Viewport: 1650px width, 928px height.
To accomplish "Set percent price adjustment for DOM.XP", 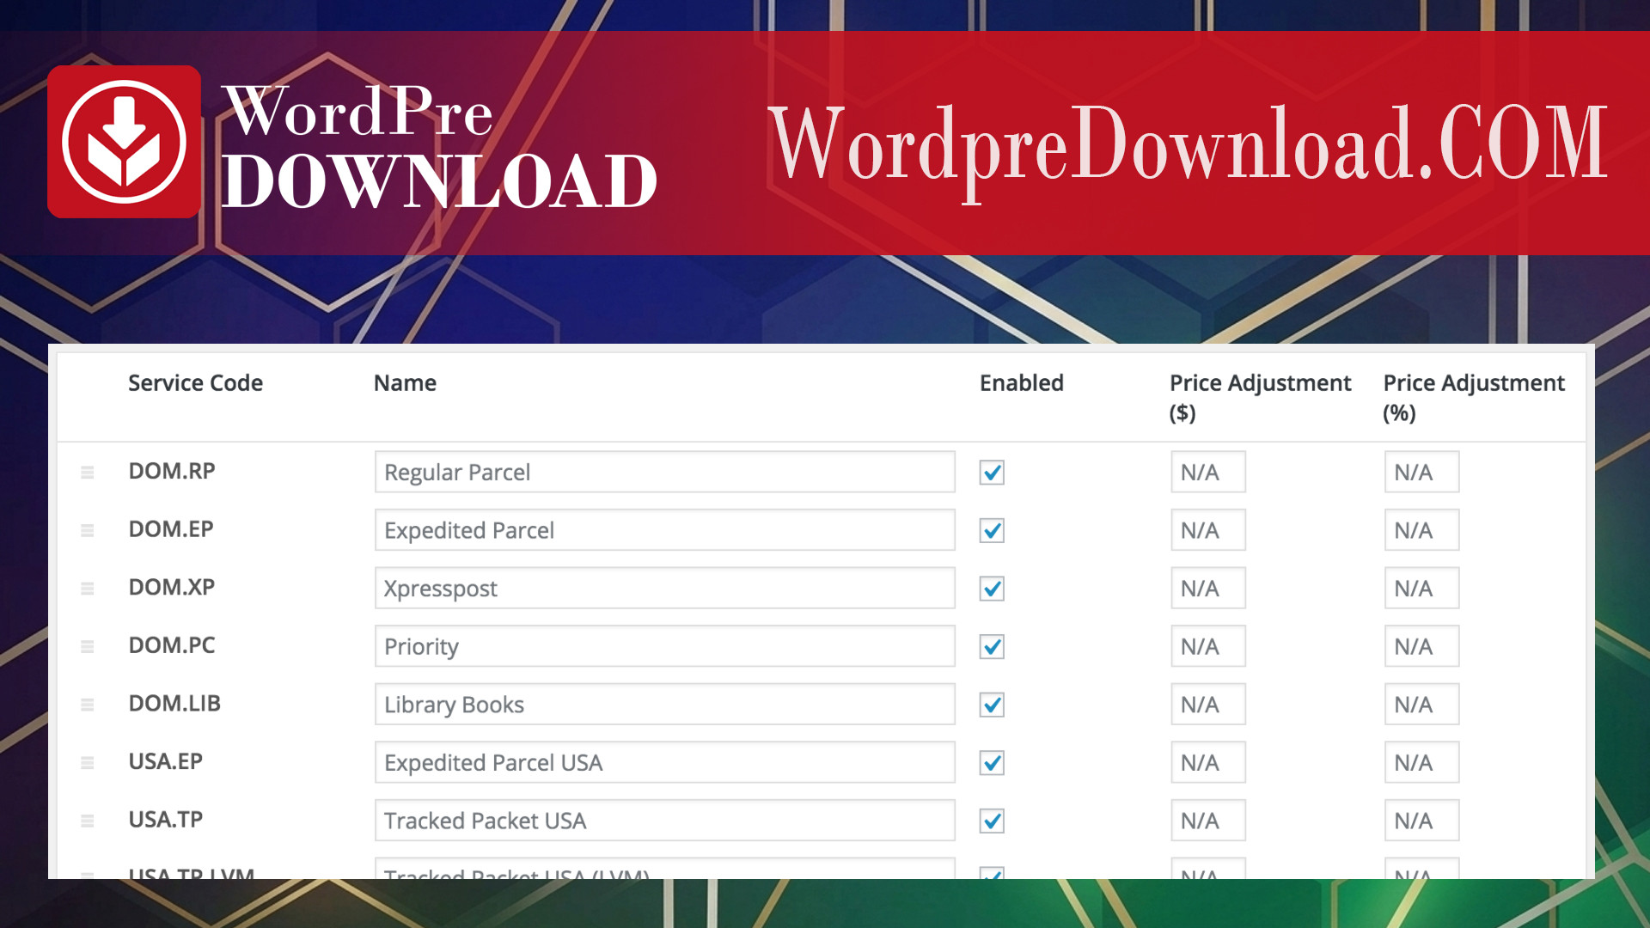I will pyautogui.click(x=1421, y=588).
